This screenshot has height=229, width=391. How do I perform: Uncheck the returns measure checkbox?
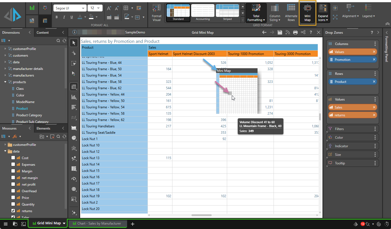click(13, 211)
